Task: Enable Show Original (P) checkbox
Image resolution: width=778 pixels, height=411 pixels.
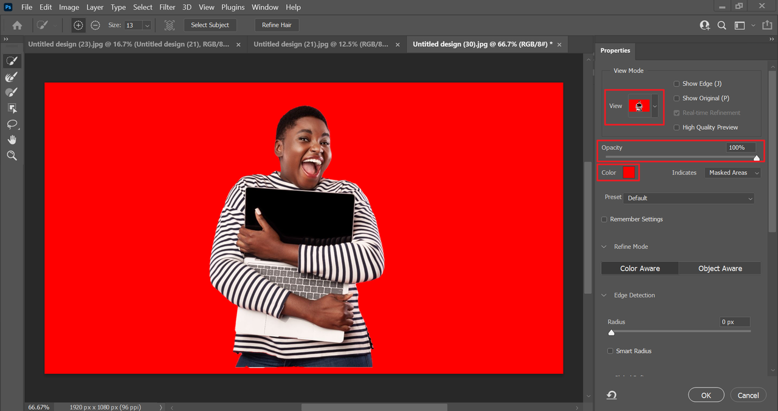Action: tap(676, 98)
